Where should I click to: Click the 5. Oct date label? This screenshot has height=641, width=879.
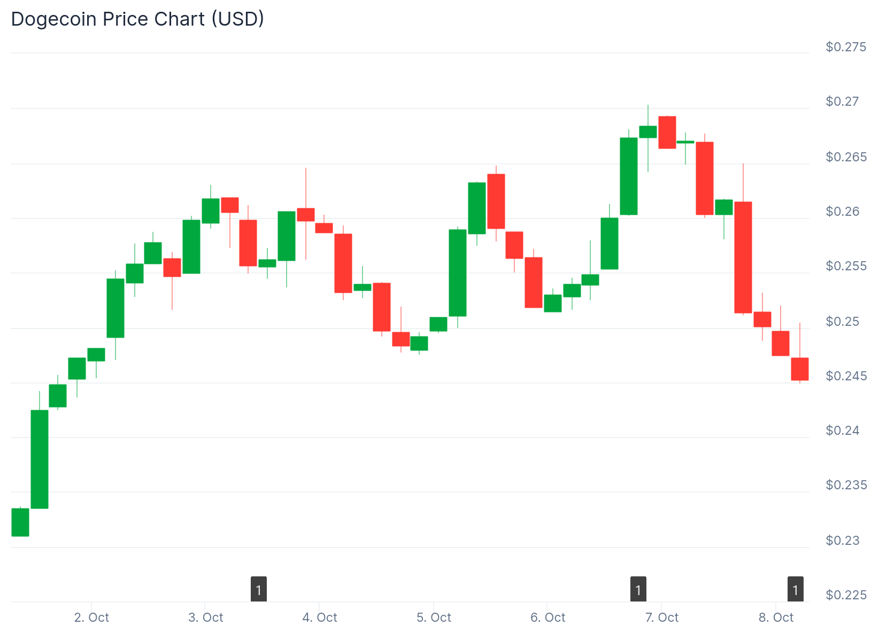434,617
